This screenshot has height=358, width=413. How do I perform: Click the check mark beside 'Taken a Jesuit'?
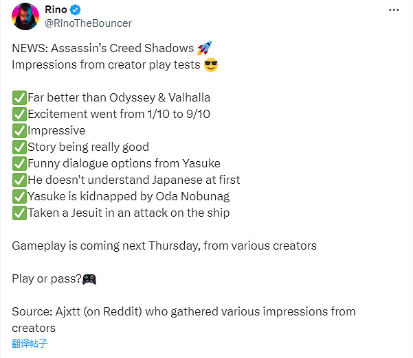tap(19, 213)
